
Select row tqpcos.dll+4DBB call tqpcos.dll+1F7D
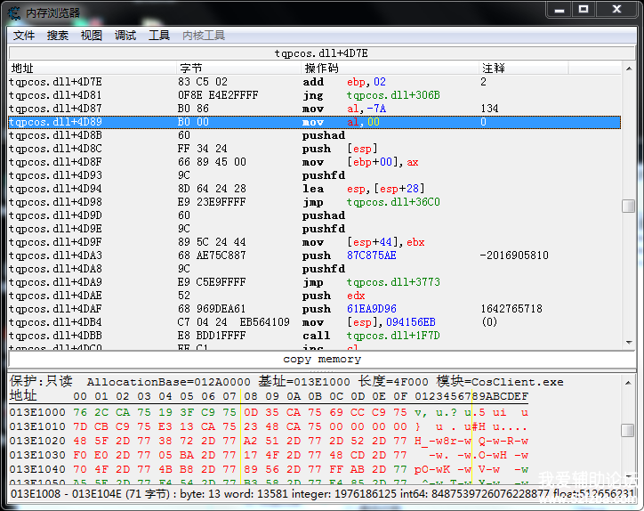point(314,336)
